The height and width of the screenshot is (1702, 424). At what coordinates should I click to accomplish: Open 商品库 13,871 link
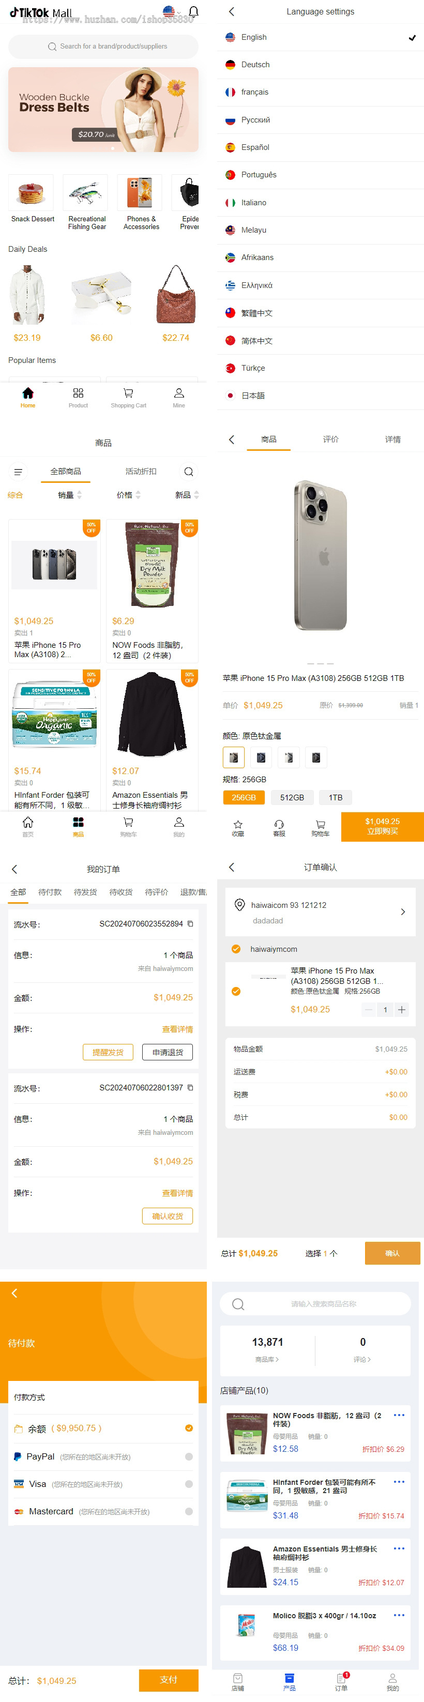(x=267, y=1359)
